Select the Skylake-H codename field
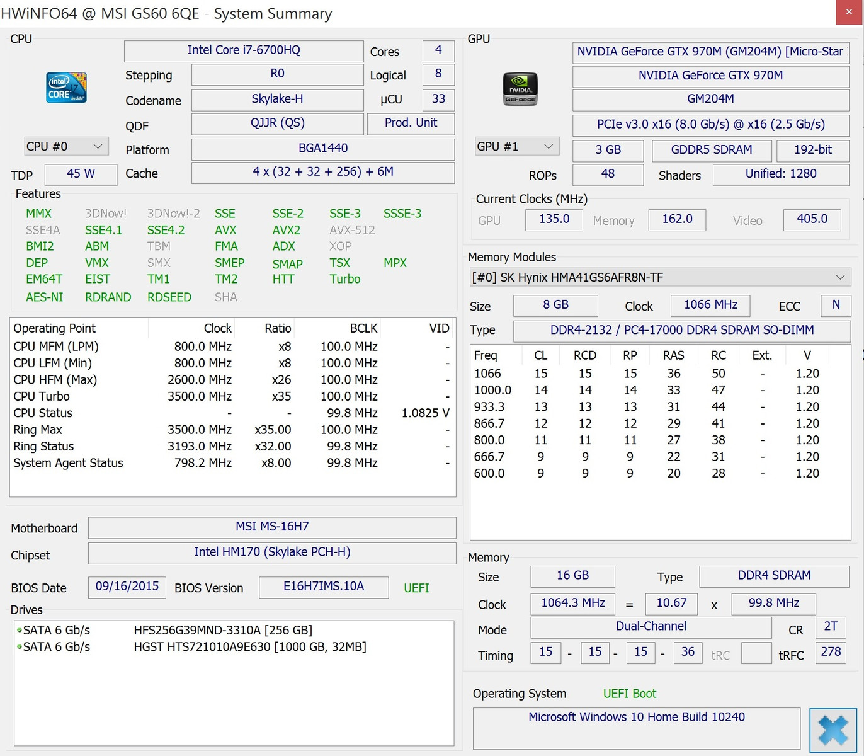Viewport: 864px width, 756px height. [x=277, y=99]
